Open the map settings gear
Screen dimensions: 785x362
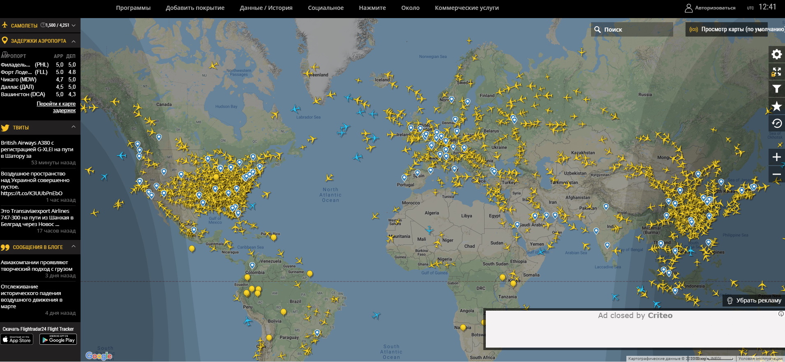(x=776, y=54)
